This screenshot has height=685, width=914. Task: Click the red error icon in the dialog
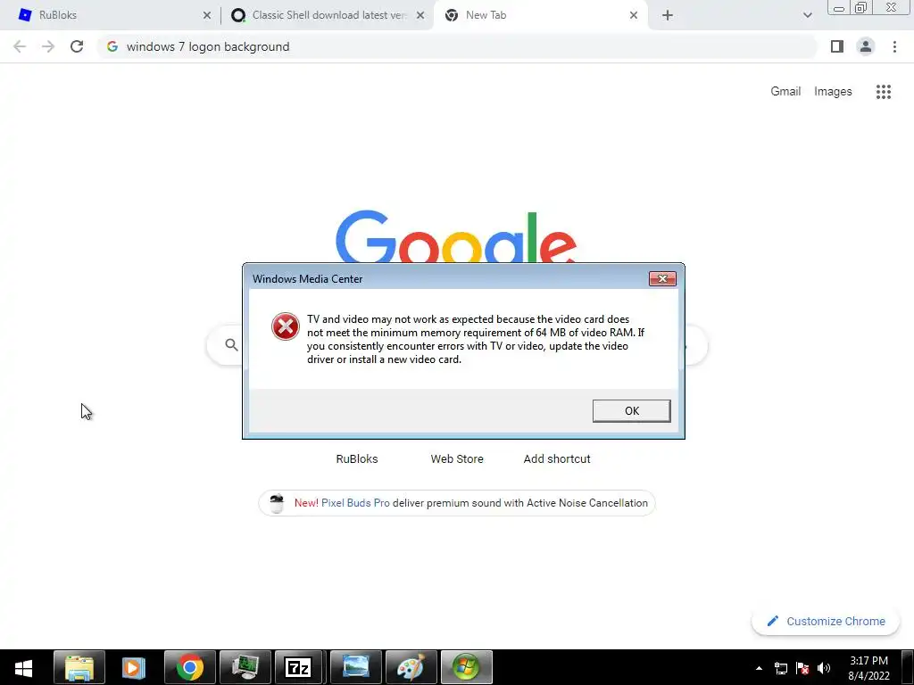(x=286, y=326)
